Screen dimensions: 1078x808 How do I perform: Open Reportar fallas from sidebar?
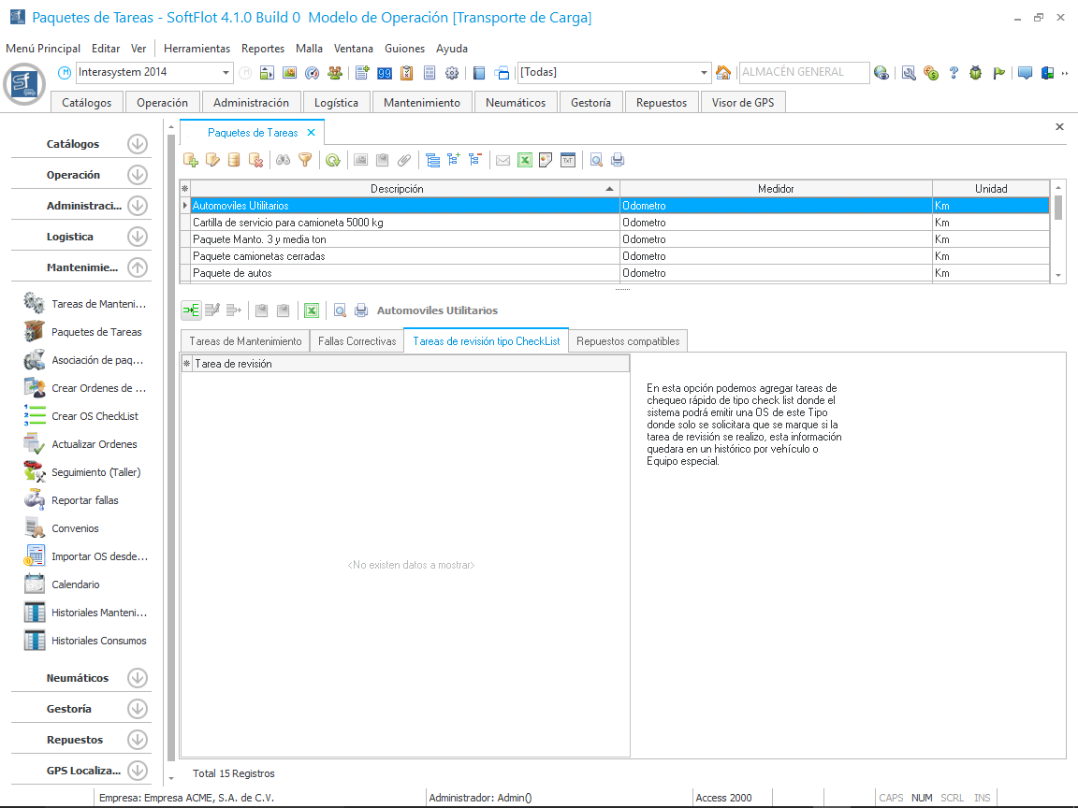click(x=84, y=500)
